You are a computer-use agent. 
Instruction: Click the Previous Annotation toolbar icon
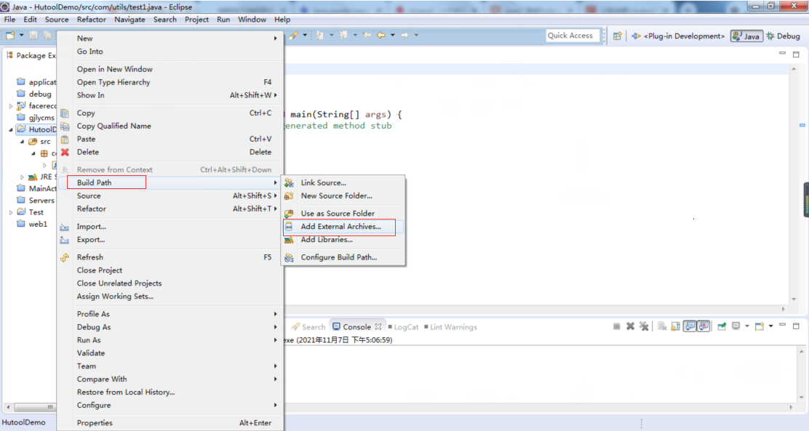pos(343,35)
